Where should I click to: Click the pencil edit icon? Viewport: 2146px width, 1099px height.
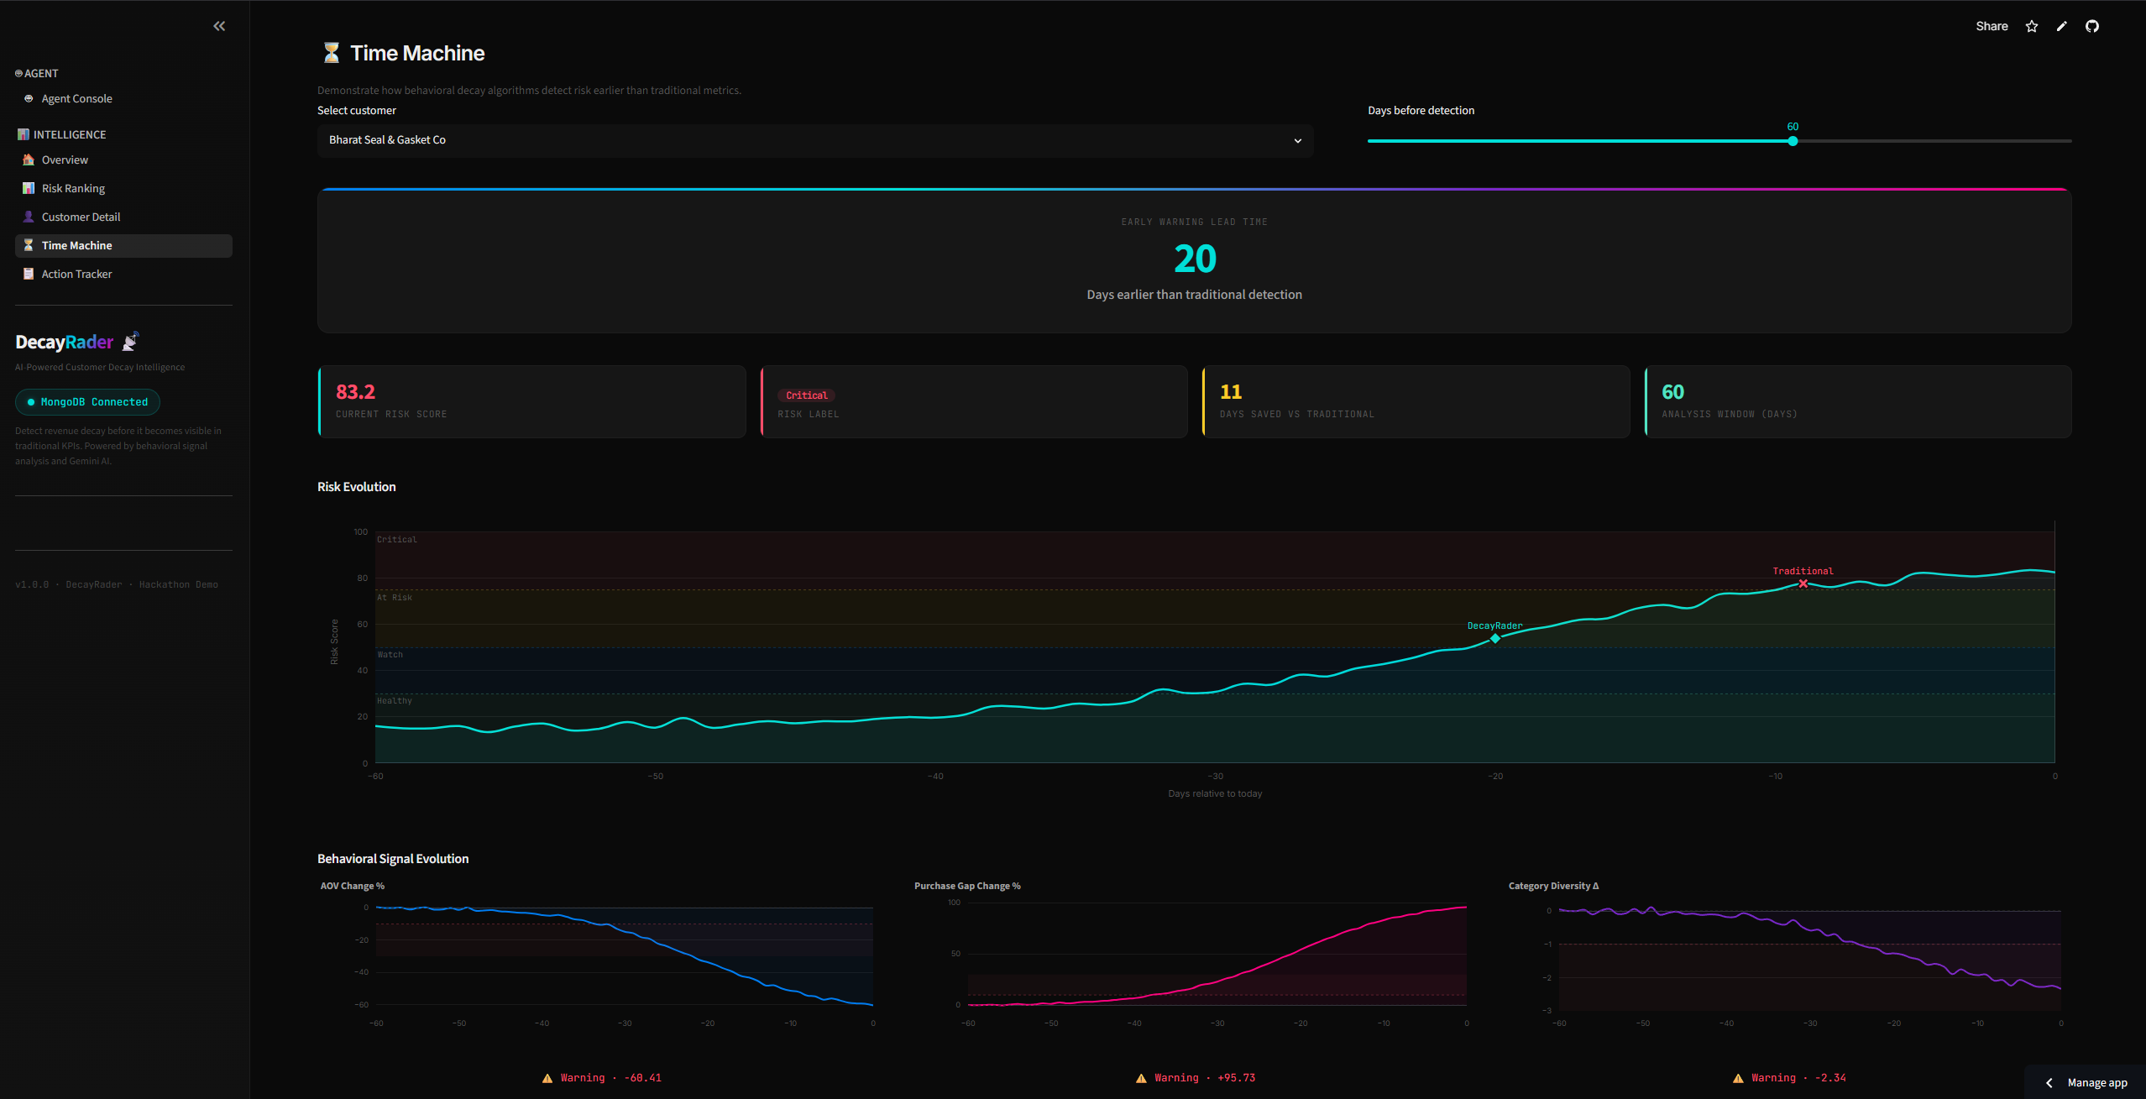[2061, 26]
